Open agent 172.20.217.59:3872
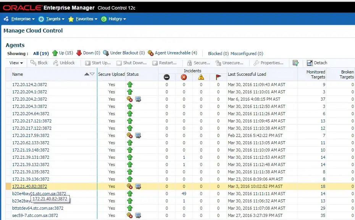Viewport: 355px width, 220px height. tap(31, 135)
